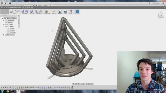
Task: Expand the Origin folder
Action: point(4,25)
